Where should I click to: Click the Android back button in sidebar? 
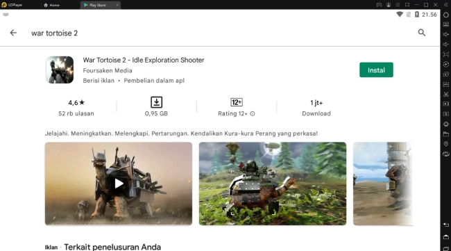[x=446, y=225]
